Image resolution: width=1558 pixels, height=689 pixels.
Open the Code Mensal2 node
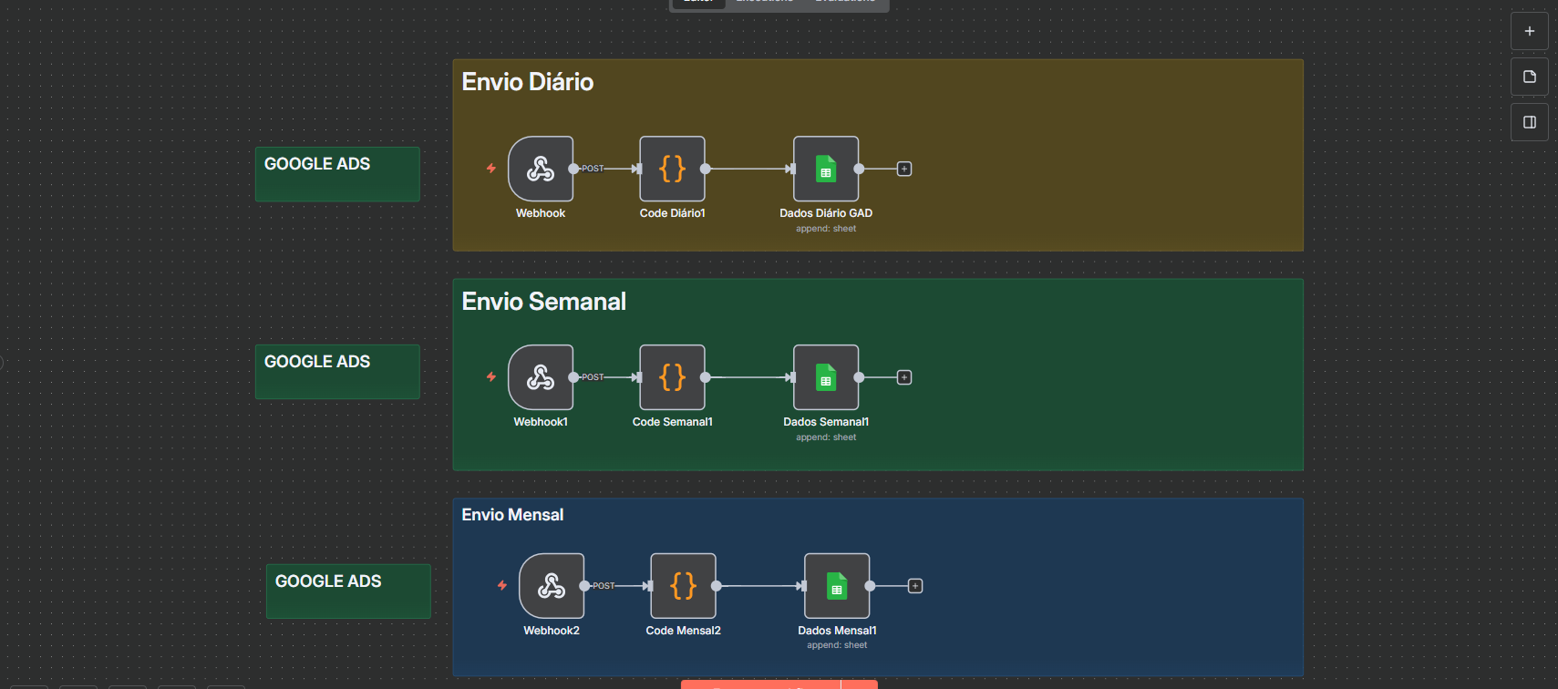point(683,586)
